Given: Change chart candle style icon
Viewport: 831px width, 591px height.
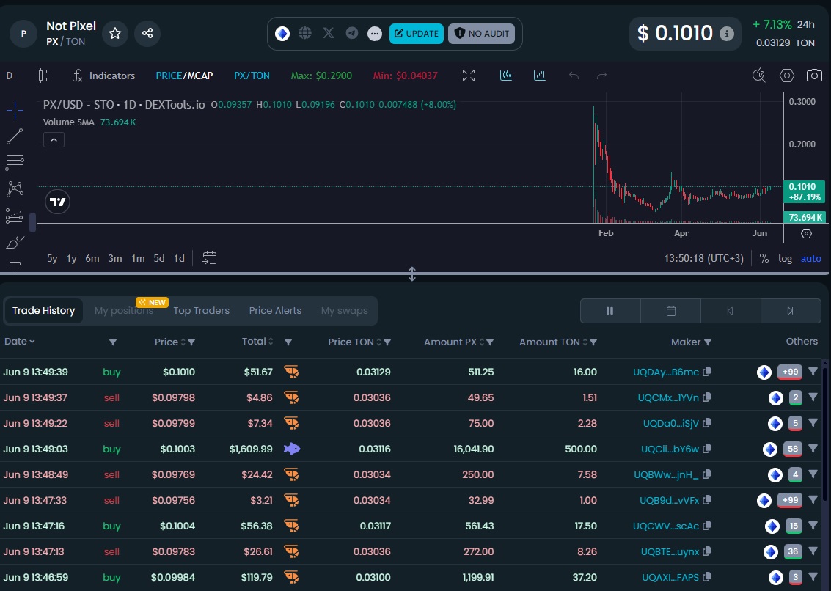Looking at the screenshot, I should [43, 76].
